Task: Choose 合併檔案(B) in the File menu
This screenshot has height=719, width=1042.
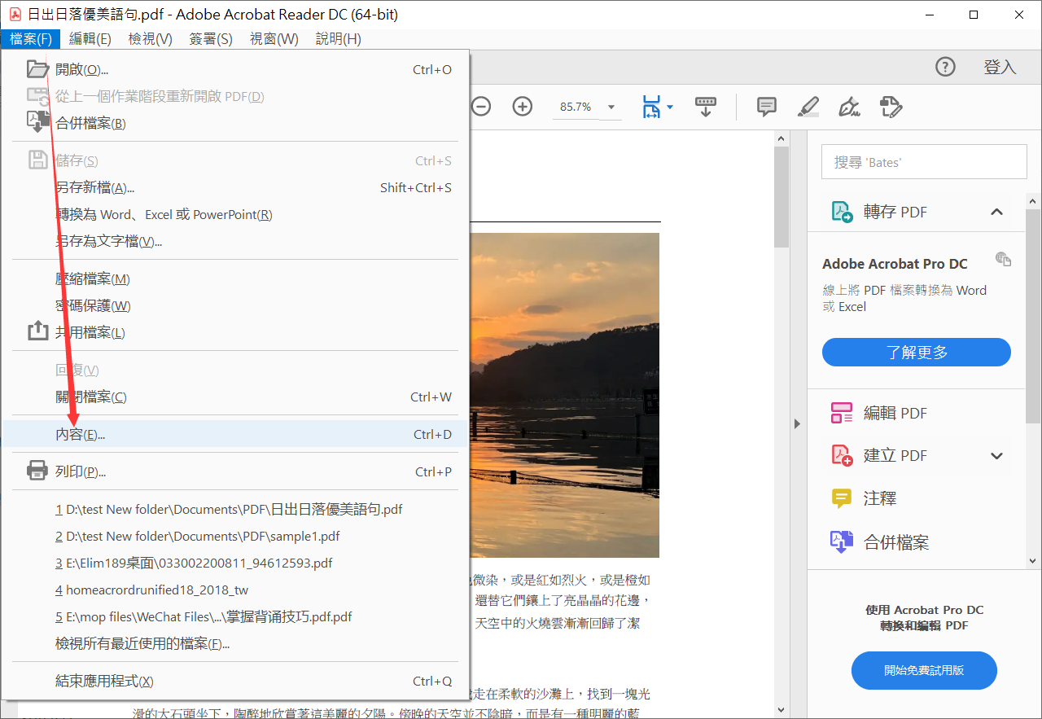Action: pos(235,124)
